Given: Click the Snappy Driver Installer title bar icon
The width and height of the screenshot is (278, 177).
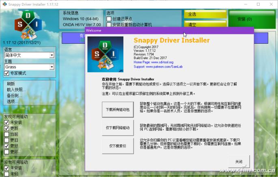Looking at the screenshot, I should [x=4, y=3].
